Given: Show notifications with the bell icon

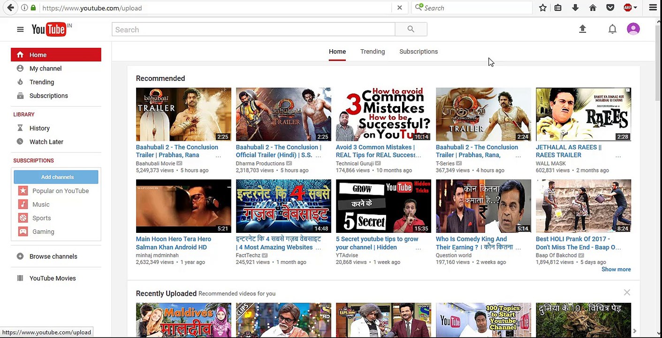Looking at the screenshot, I should point(612,29).
